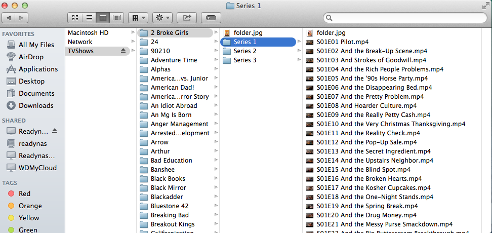Toggle full screen with corner arrows
Viewport: 492px width, 233px height.
[486, 6]
